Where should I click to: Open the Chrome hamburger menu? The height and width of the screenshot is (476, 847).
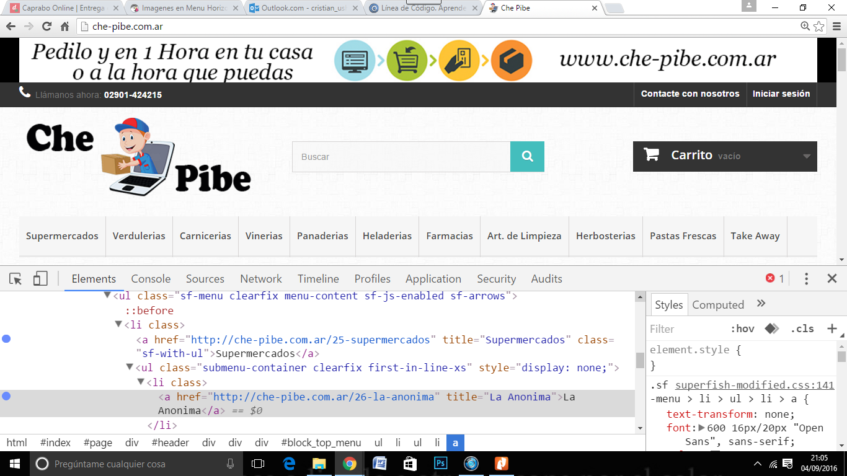(836, 27)
